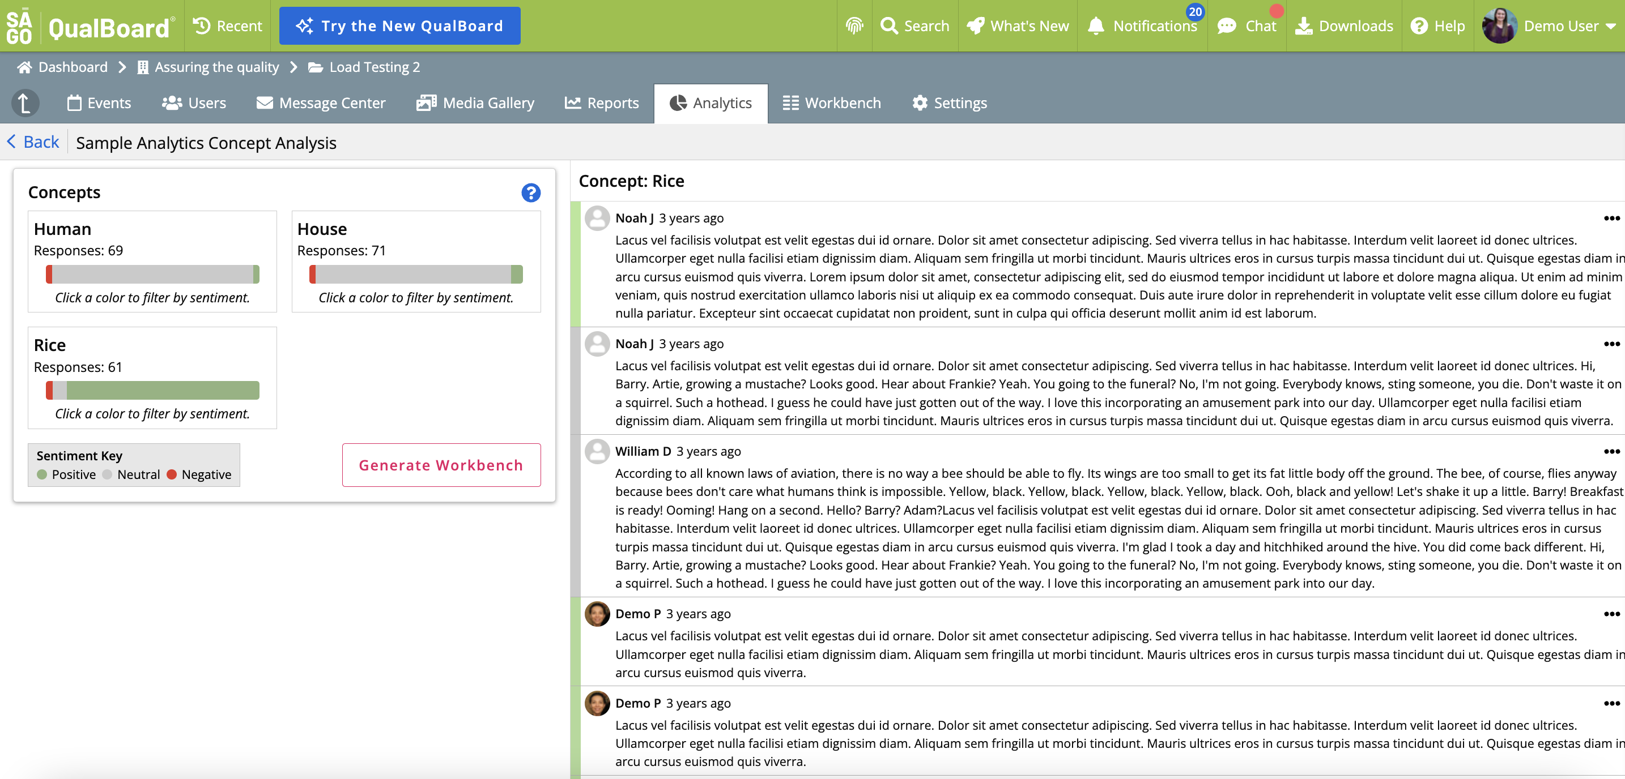
Task: Switch to the Media Gallery tab
Action: pos(475,102)
